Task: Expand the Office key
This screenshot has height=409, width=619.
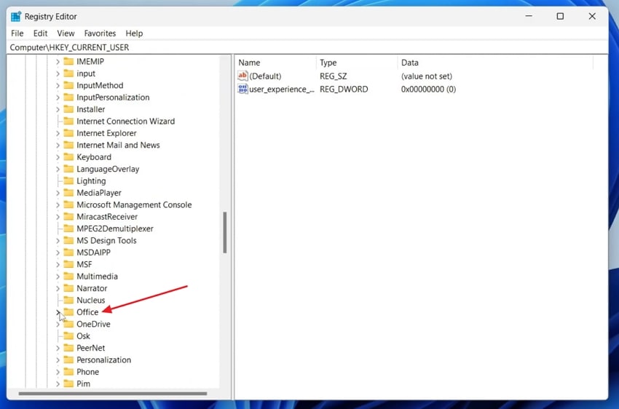Action: pyautogui.click(x=58, y=312)
